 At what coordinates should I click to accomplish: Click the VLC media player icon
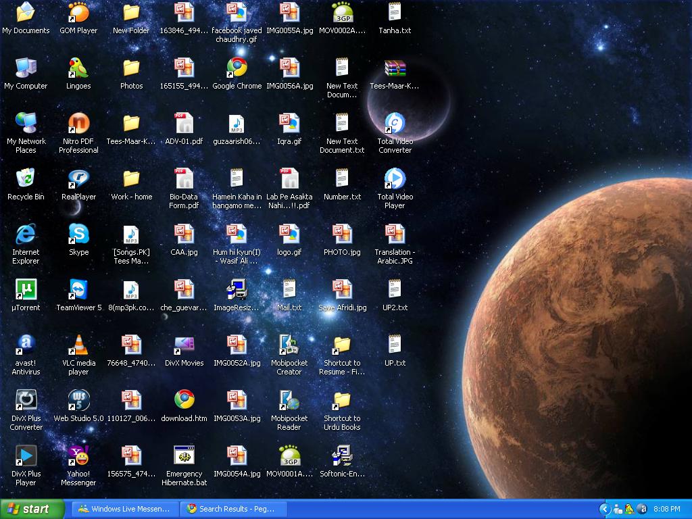coord(78,345)
